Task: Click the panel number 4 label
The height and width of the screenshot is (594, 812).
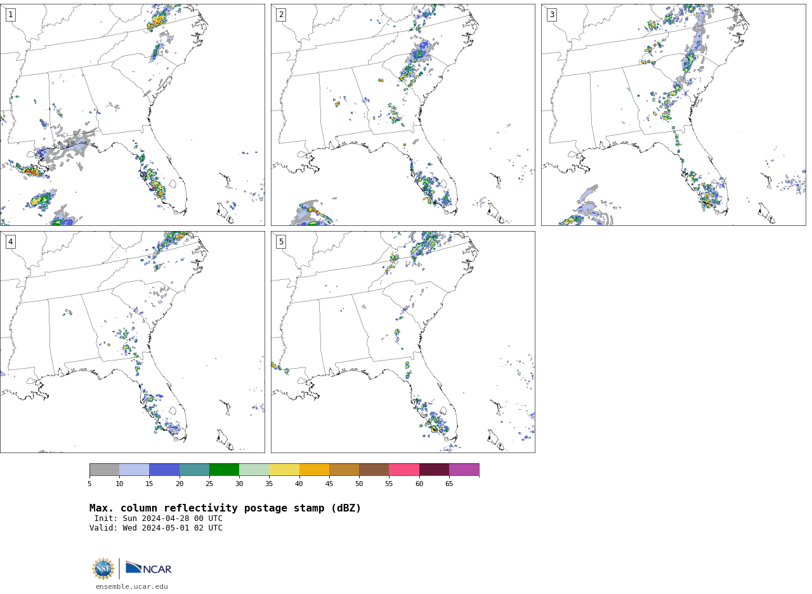Action: 10,242
